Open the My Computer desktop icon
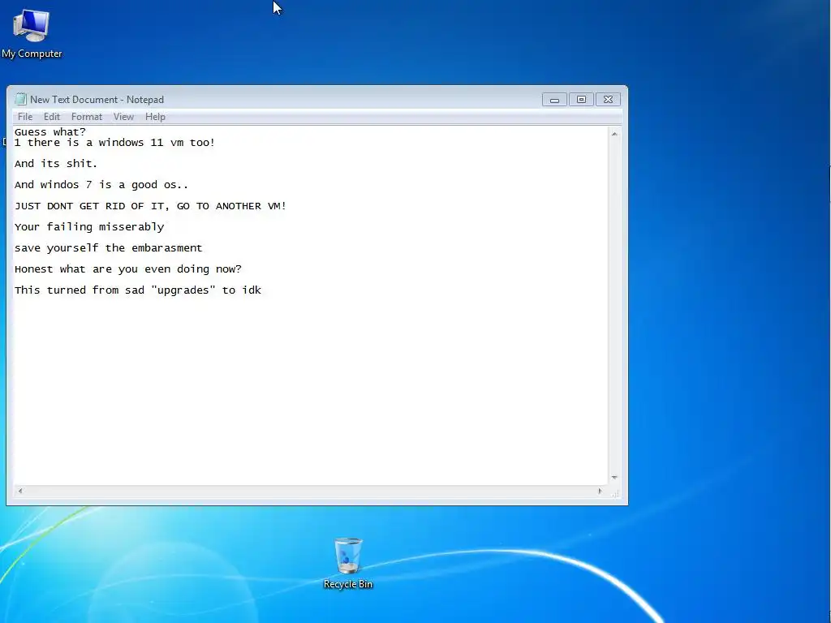The image size is (831, 623). [32, 34]
